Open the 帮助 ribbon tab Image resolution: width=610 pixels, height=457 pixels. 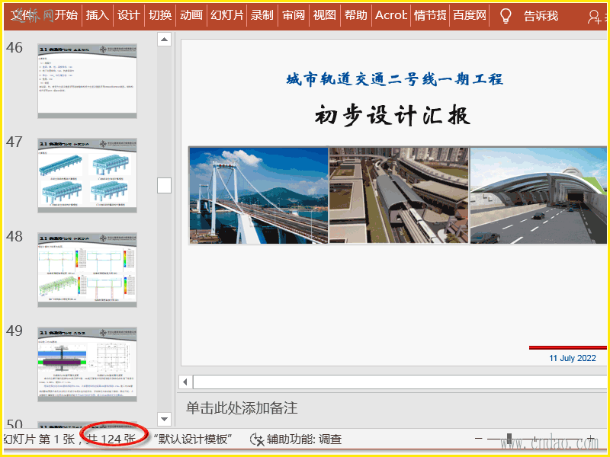click(355, 15)
